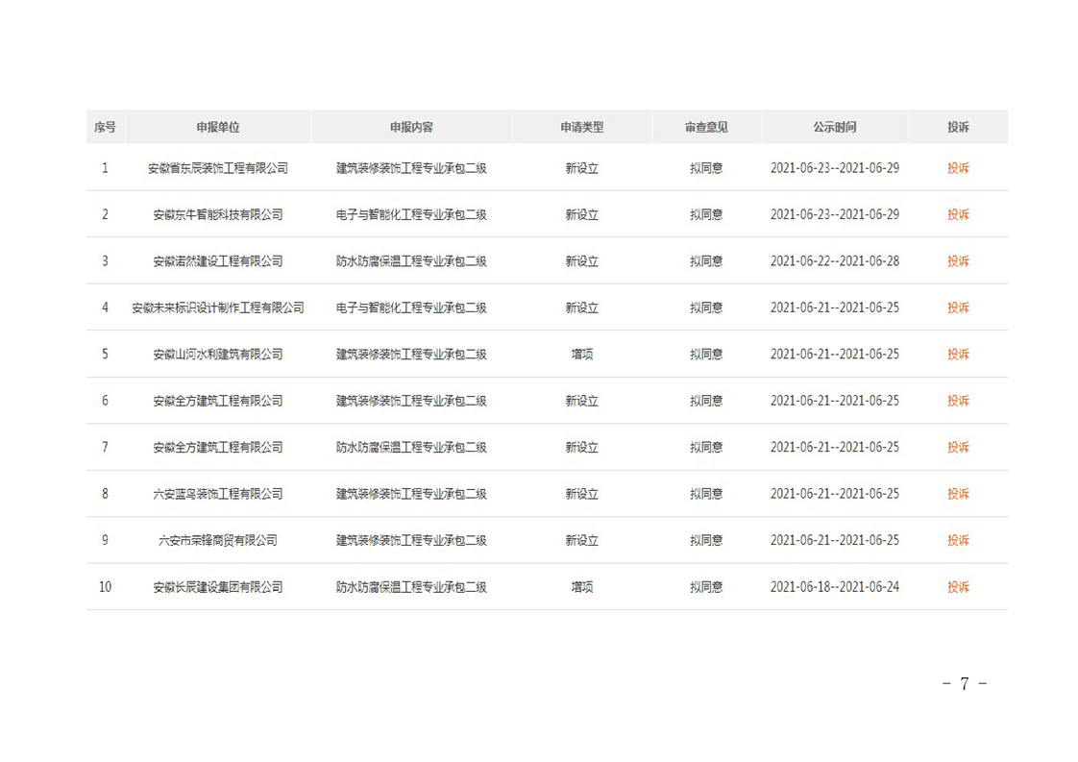Click 投诉 link in row 6
This screenshot has width=1078, height=762.
tap(958, 401)
